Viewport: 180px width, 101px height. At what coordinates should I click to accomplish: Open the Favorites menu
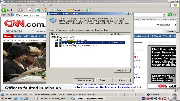pos(31,5)
